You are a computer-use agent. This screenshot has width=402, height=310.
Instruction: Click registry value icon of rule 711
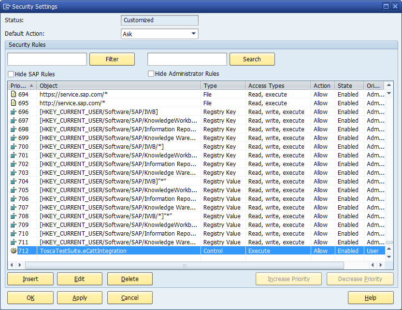14,242
